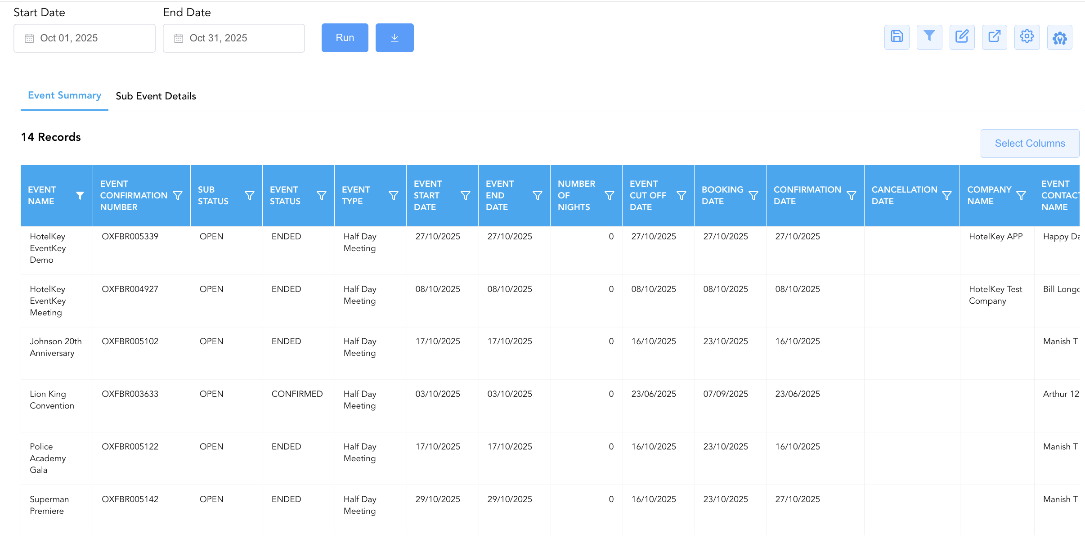
Task: Open the Select Columns button
Action: [x=1030, y=143]
